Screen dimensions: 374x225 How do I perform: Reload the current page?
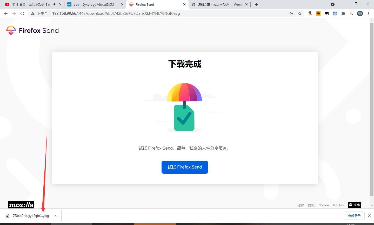click(22, 13)
